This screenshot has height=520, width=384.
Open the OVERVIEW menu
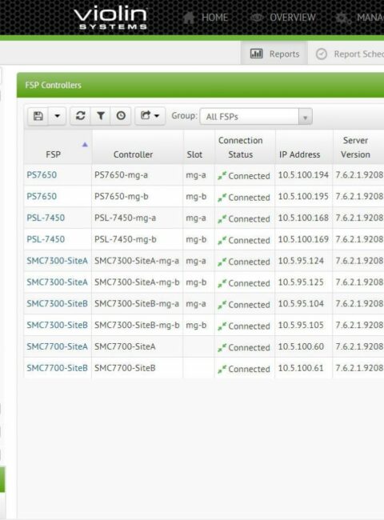click(283, 18)
